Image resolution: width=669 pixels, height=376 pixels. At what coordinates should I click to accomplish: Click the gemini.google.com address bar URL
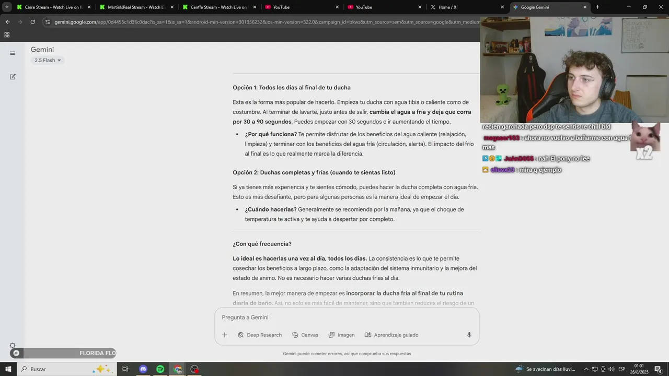point(267,22)
